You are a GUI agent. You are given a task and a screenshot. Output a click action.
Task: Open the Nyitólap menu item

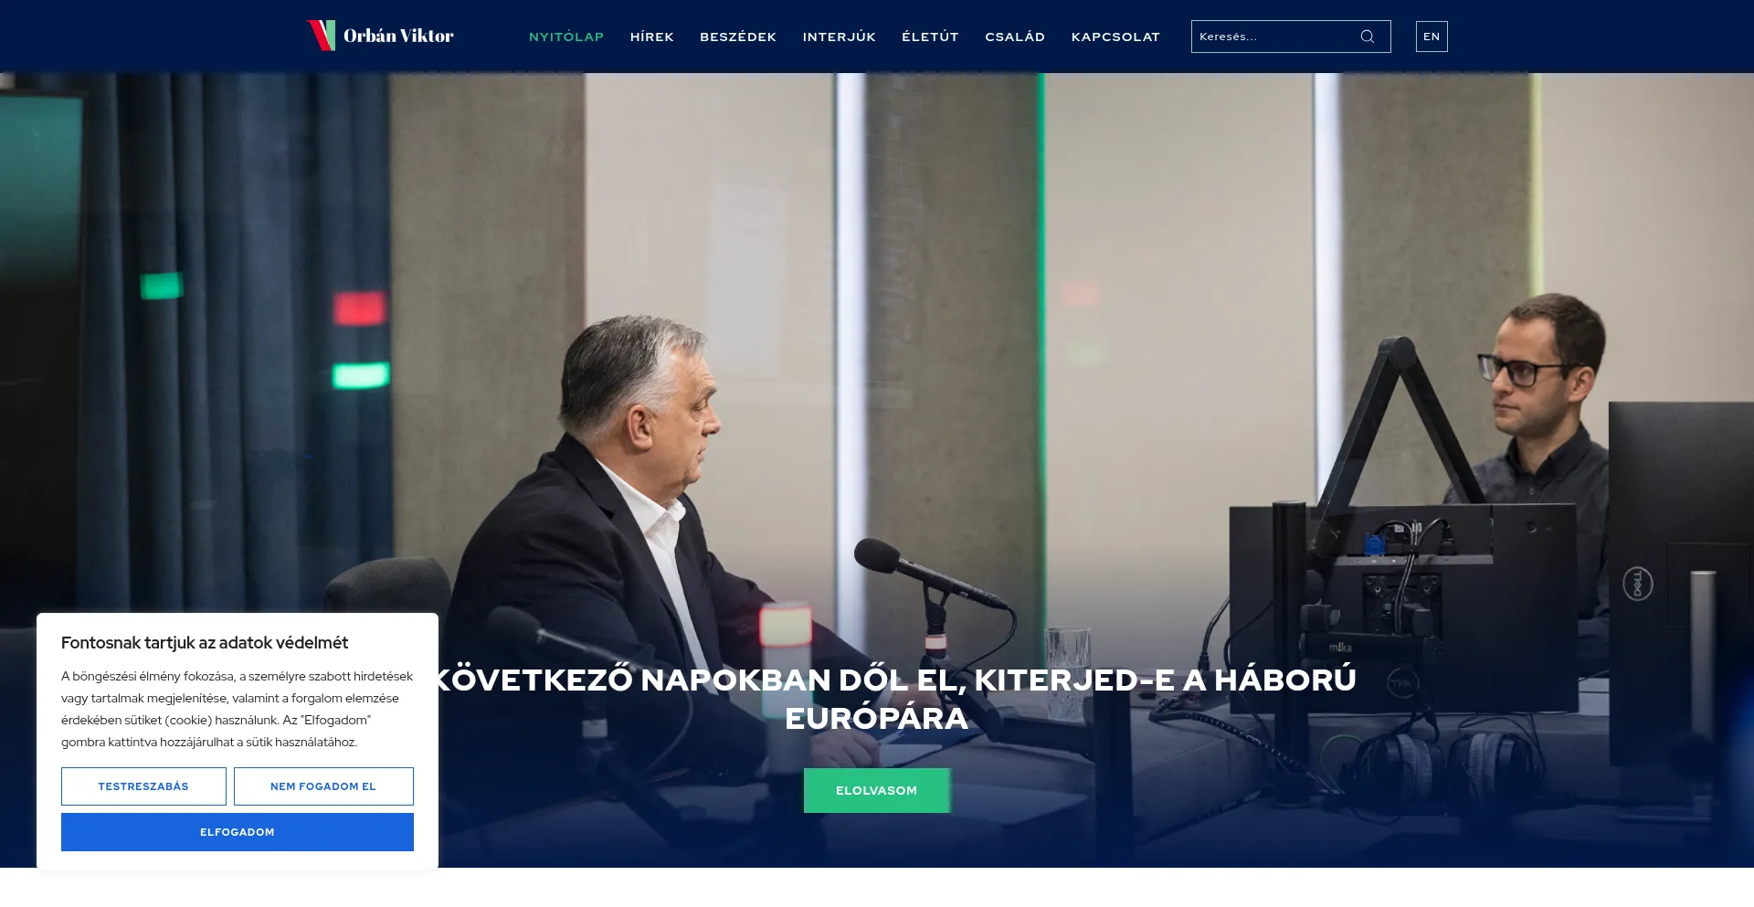coord(566,37)
